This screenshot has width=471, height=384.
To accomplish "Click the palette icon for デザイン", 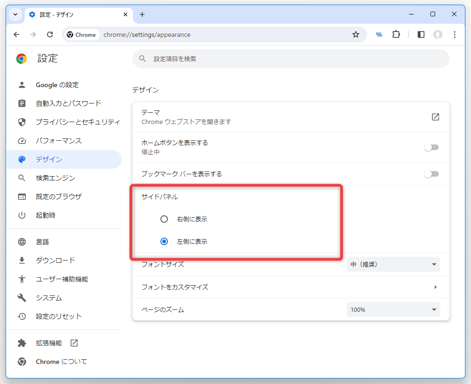I will [x=22, y=159].
